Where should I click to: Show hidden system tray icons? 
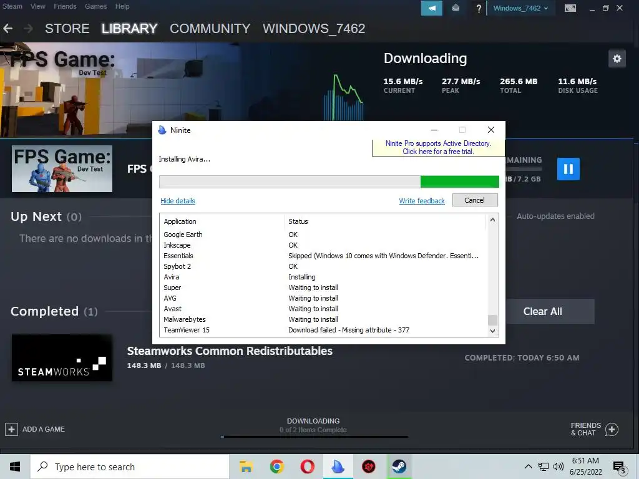point(528,467)
